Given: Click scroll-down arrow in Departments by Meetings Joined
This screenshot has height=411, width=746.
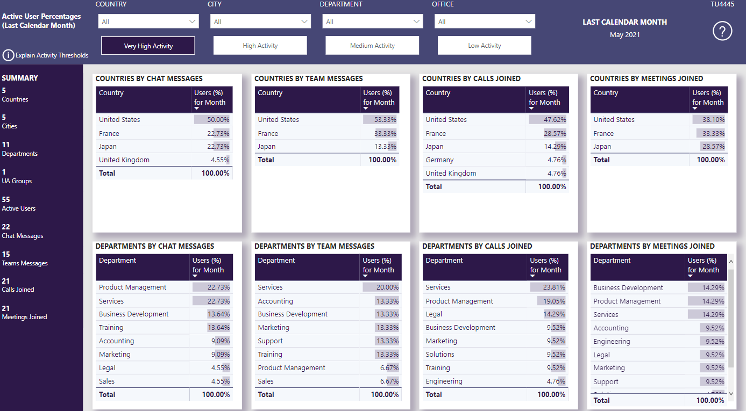Looking at the screenshot, I should click(x=730, y=394).
